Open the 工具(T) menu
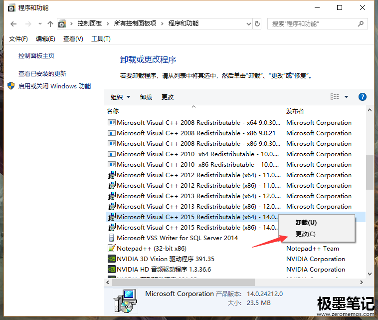The height and width of the screenshot is (320, 378). pos(101,39)
